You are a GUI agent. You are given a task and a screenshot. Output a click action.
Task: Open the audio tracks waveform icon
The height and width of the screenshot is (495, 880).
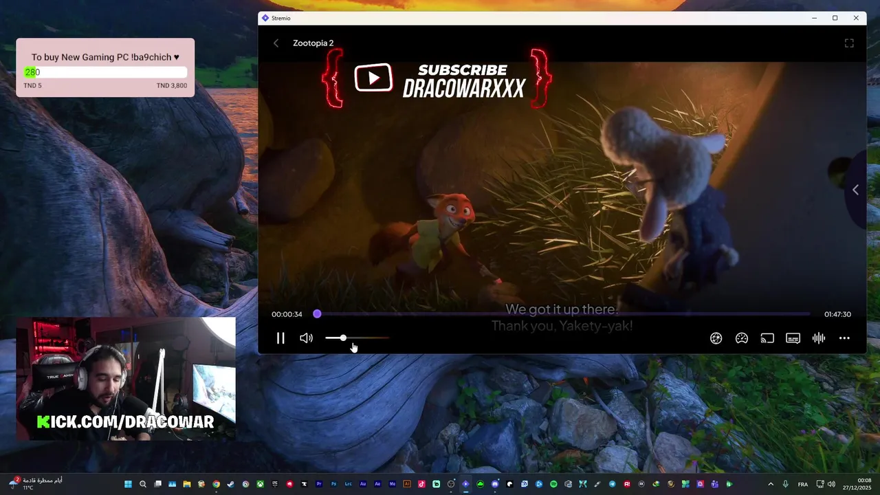click(x=818, y=338)
